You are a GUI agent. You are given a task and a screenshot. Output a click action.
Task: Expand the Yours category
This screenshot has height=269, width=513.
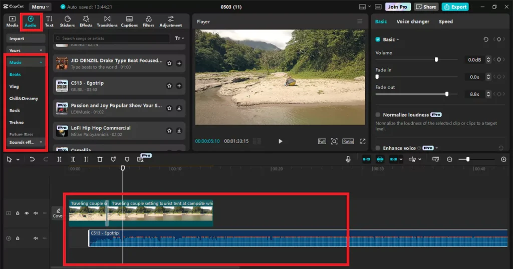[x=26, y=50]
